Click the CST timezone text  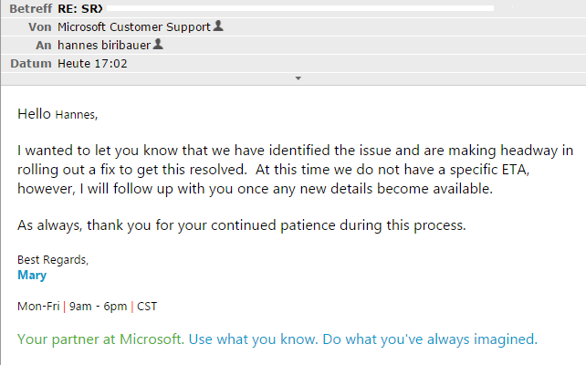coord(147,307)
